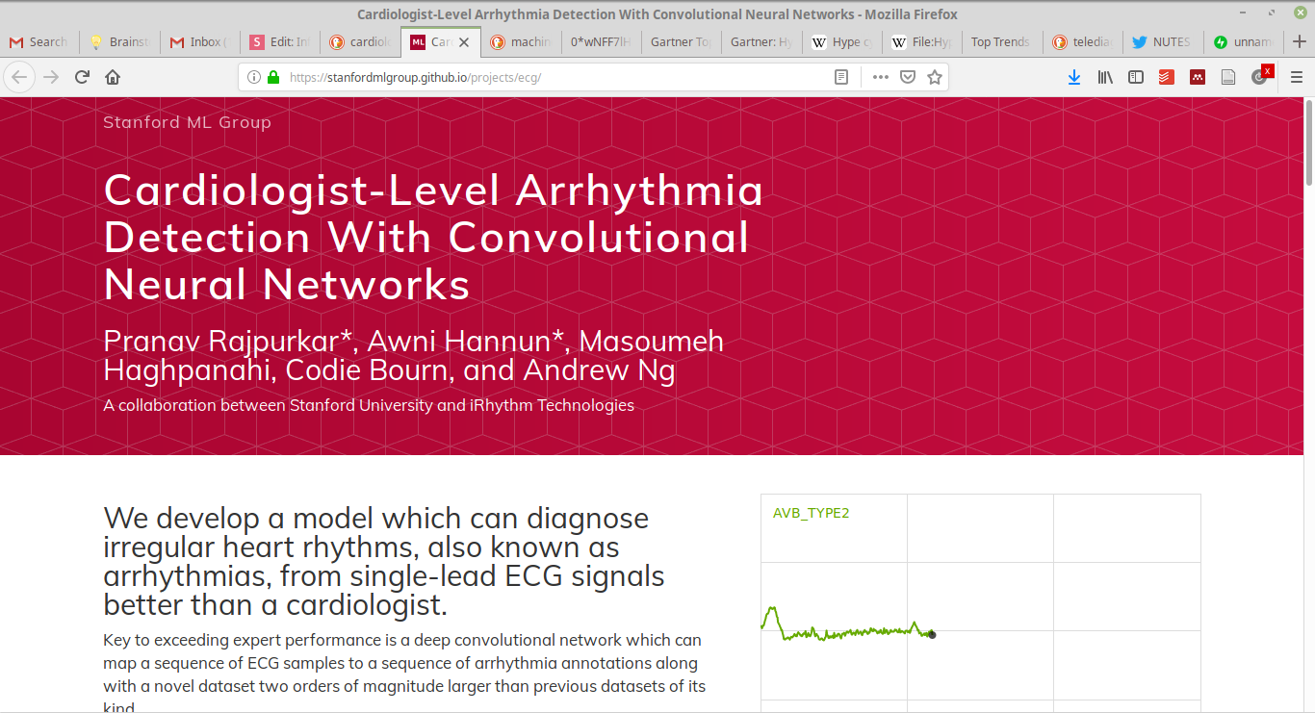Switch to the Gartner: Hy tab

(761, 42)
